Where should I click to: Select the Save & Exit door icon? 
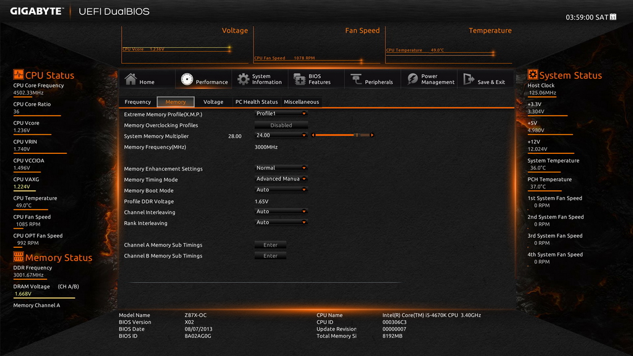469,79
